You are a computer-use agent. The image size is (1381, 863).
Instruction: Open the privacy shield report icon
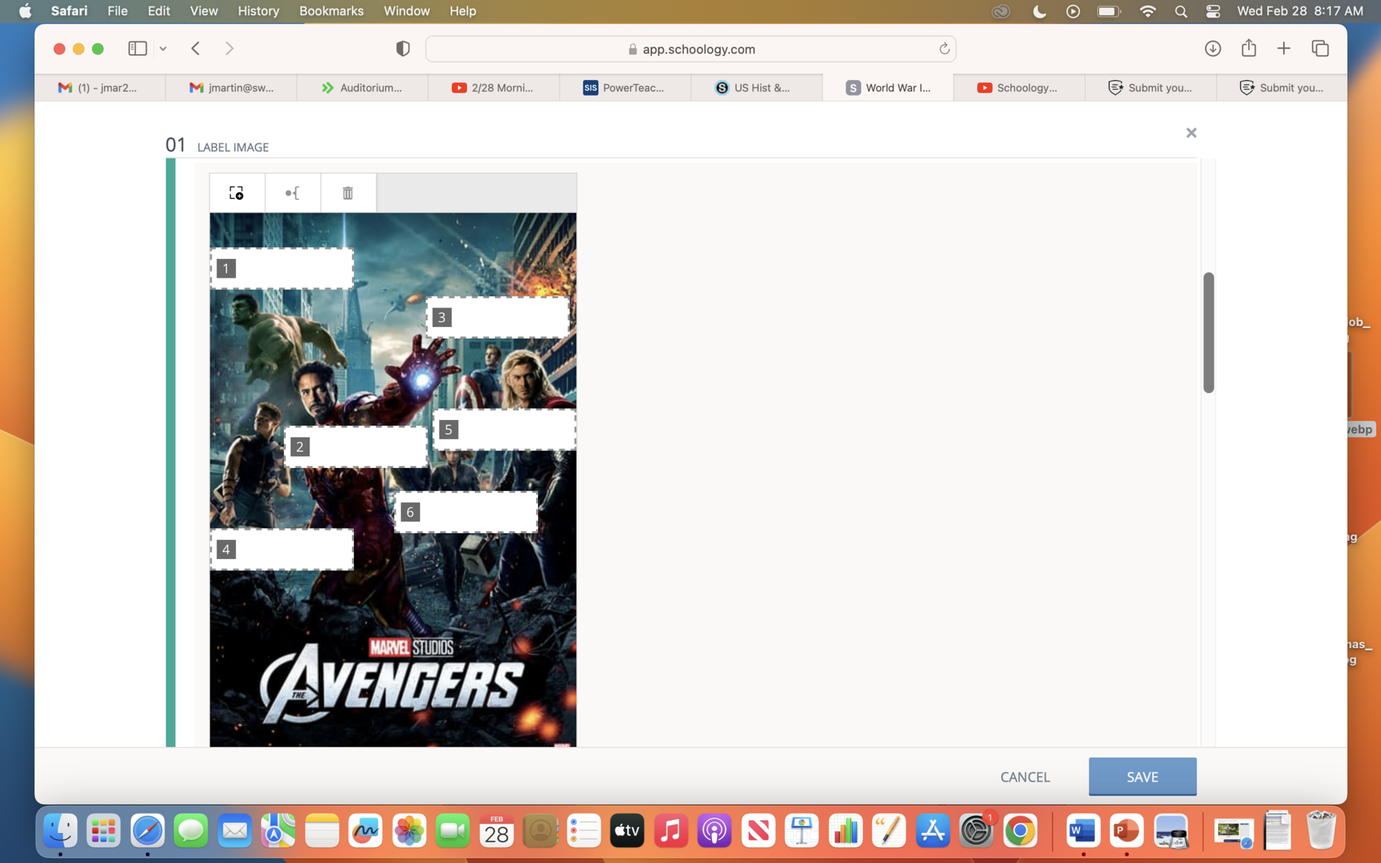pyautogui.click(x=403, y=49)
